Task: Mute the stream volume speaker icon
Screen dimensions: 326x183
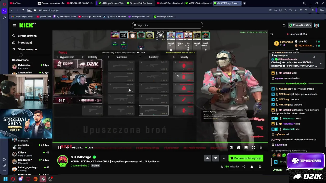Action: tap(67, 147)
